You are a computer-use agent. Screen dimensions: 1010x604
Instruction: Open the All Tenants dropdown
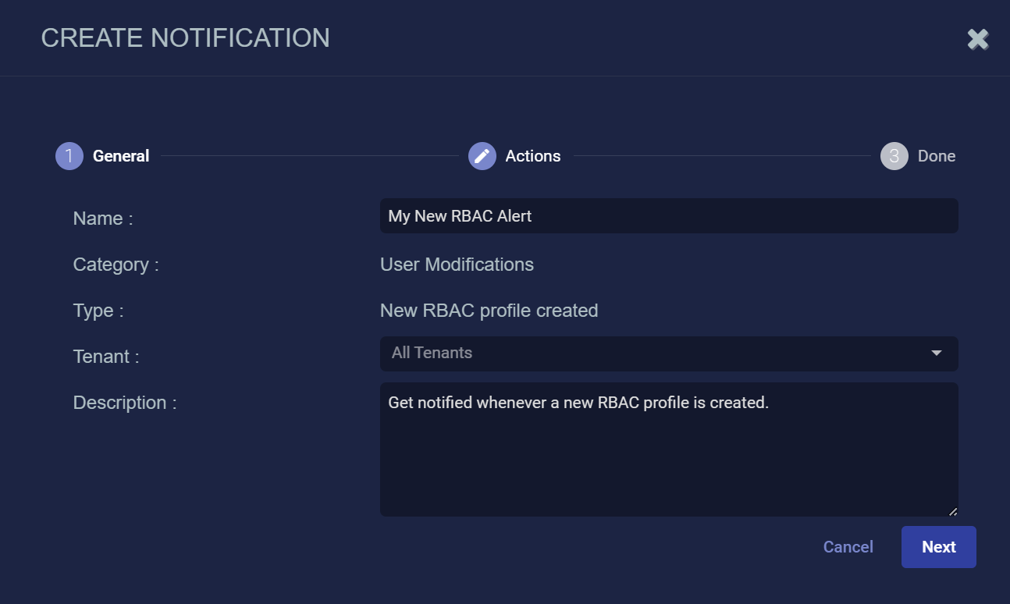[656, 354]
